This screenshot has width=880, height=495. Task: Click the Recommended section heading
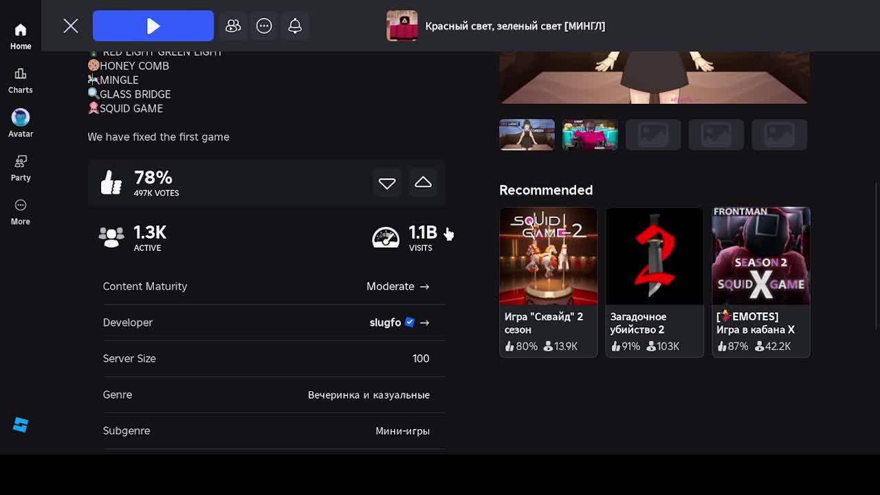546,190
